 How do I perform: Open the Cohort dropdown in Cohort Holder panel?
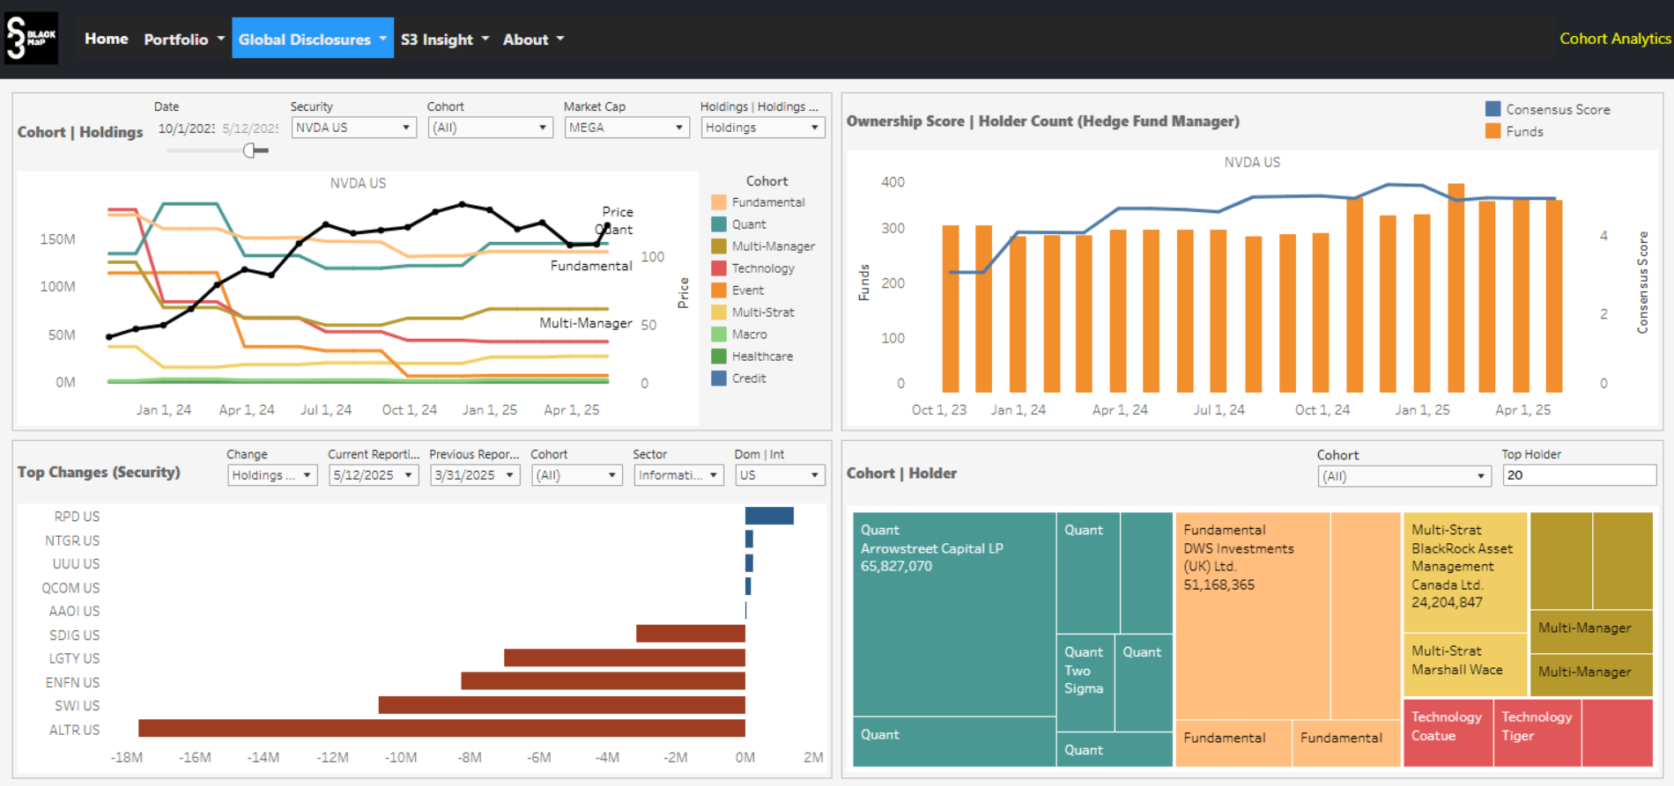(1404, 476)
